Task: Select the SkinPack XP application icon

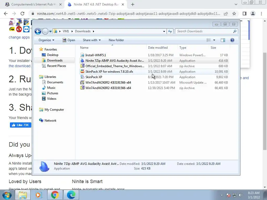Action: pos(82,77)
